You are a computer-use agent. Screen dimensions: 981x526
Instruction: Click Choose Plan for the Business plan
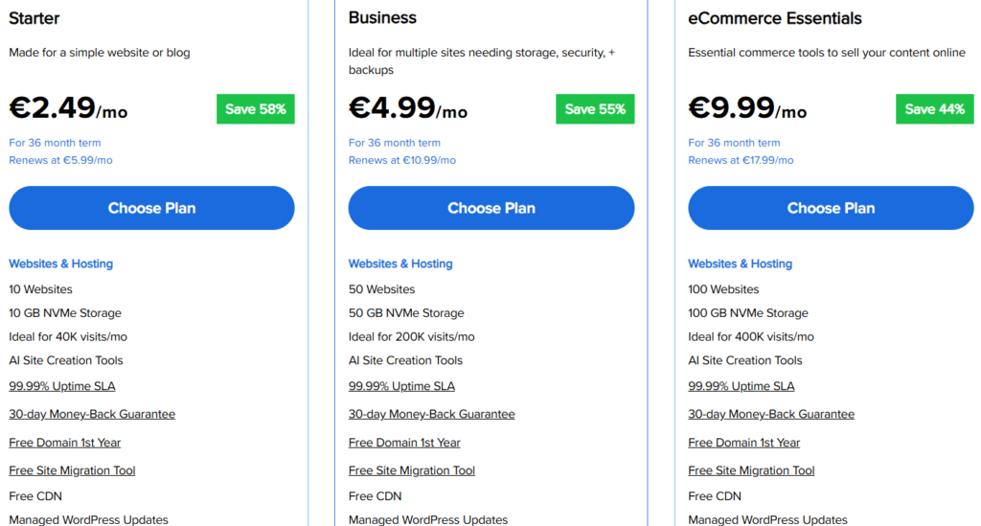point(490,208)
